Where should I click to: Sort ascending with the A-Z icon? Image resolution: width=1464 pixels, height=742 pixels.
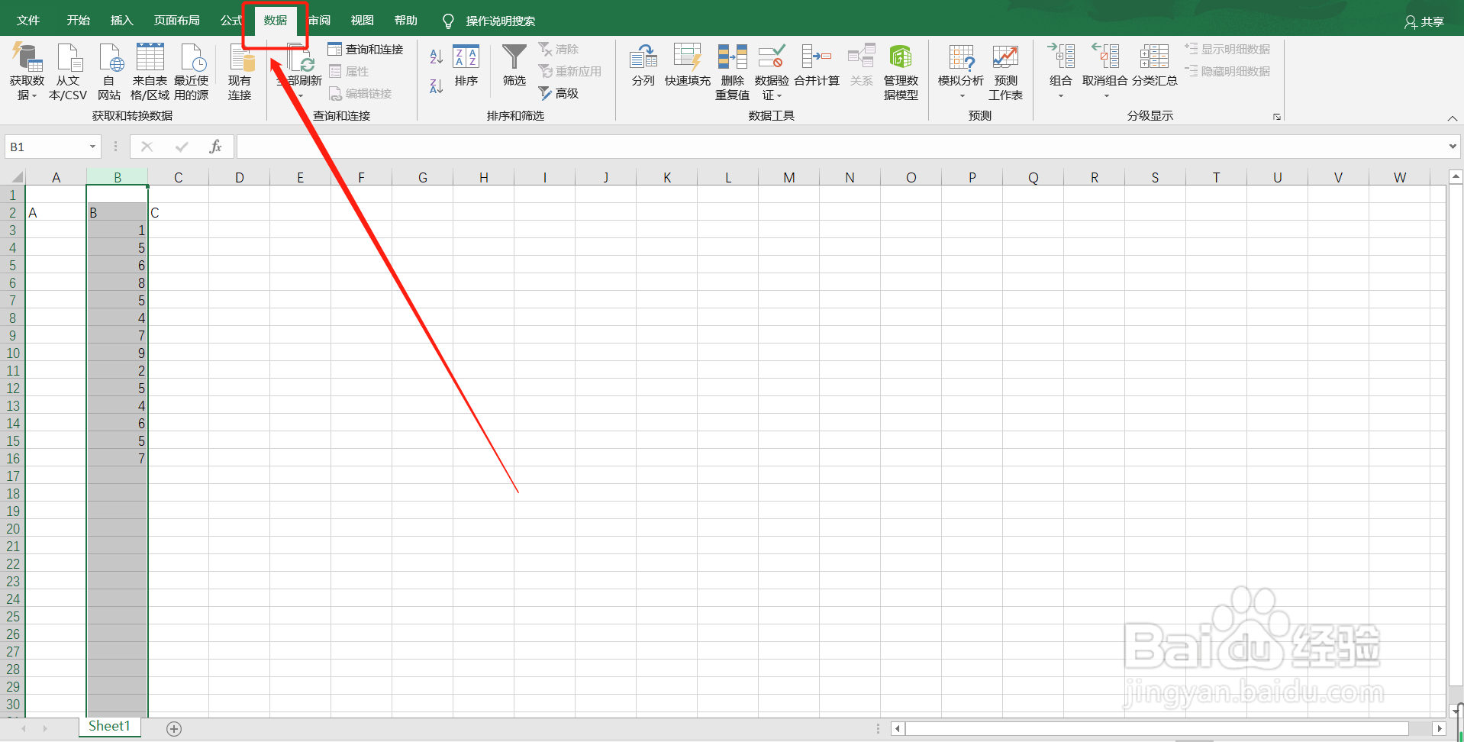pos(437,56)
